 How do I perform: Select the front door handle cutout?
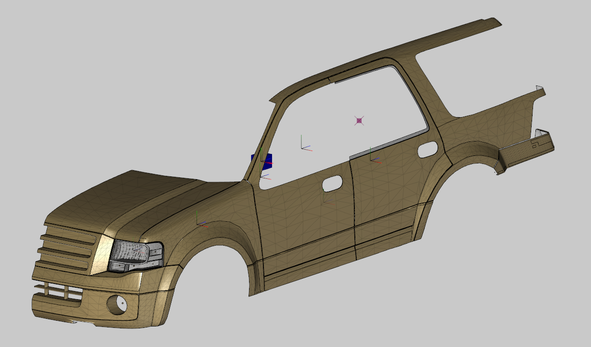coord(332,183)
